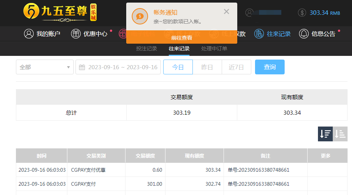The width and height of the screenshot is (352, 195).
Task: Click the user avatar icon in header
Action: (x=249, y=13)
